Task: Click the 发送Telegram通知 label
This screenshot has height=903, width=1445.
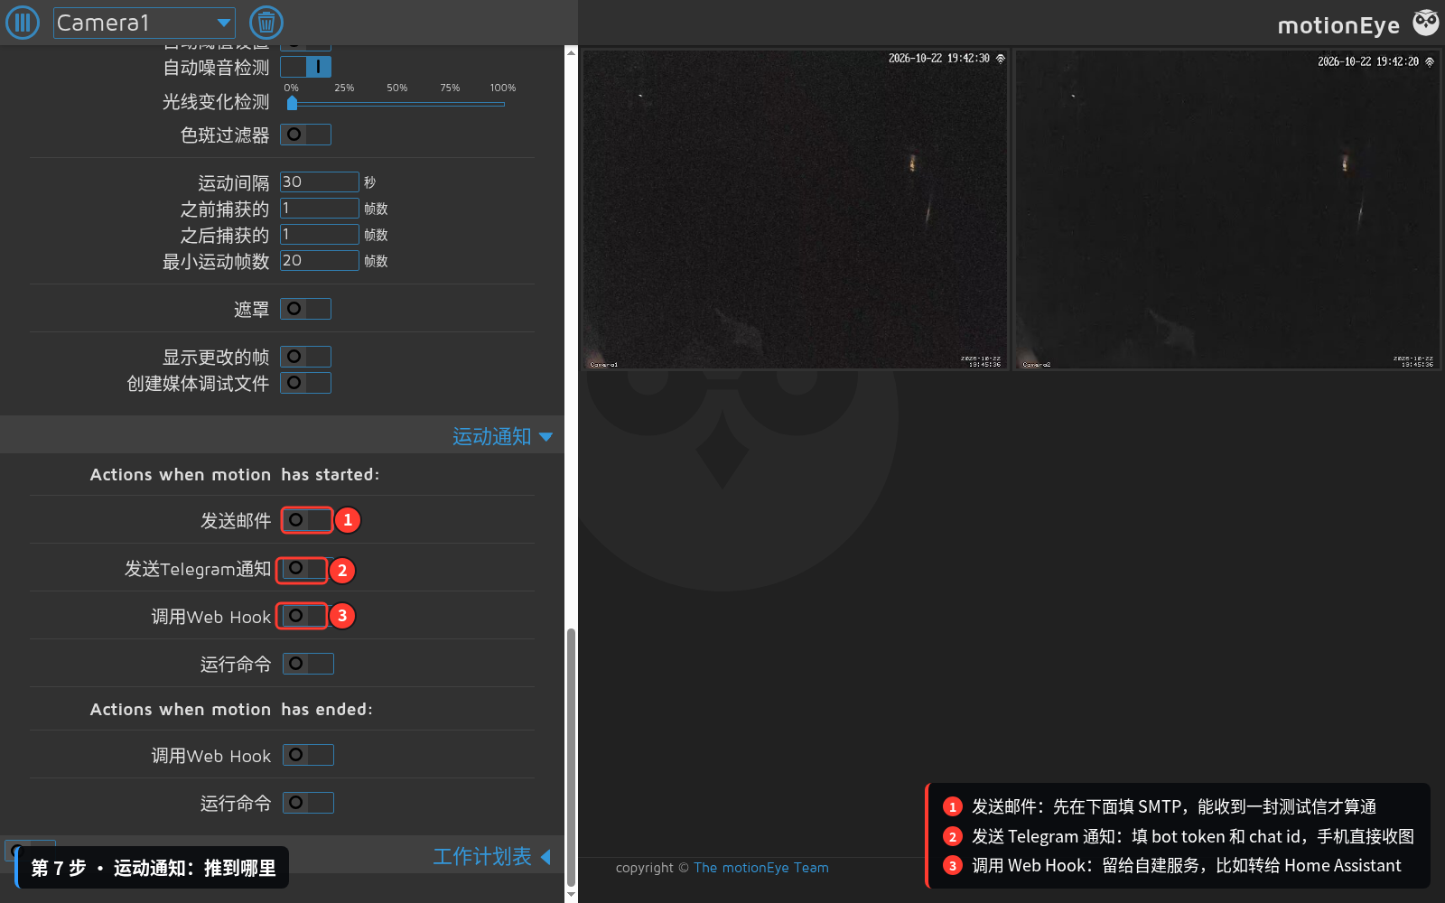Action: click(x=198, y=569)
